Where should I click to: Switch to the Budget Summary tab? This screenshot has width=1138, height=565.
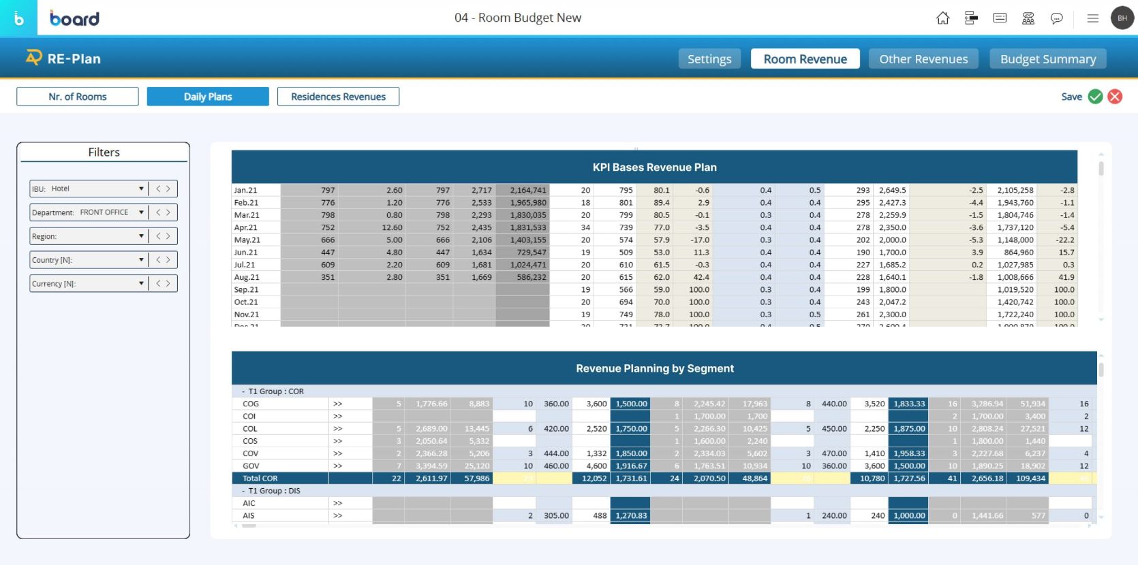pos(1047,59)
